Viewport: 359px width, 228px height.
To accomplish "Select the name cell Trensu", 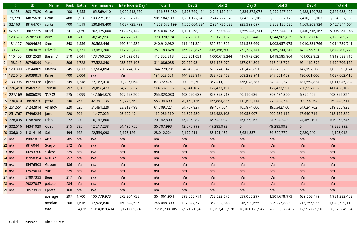I will pyautogui.click(x=50, y=88).
